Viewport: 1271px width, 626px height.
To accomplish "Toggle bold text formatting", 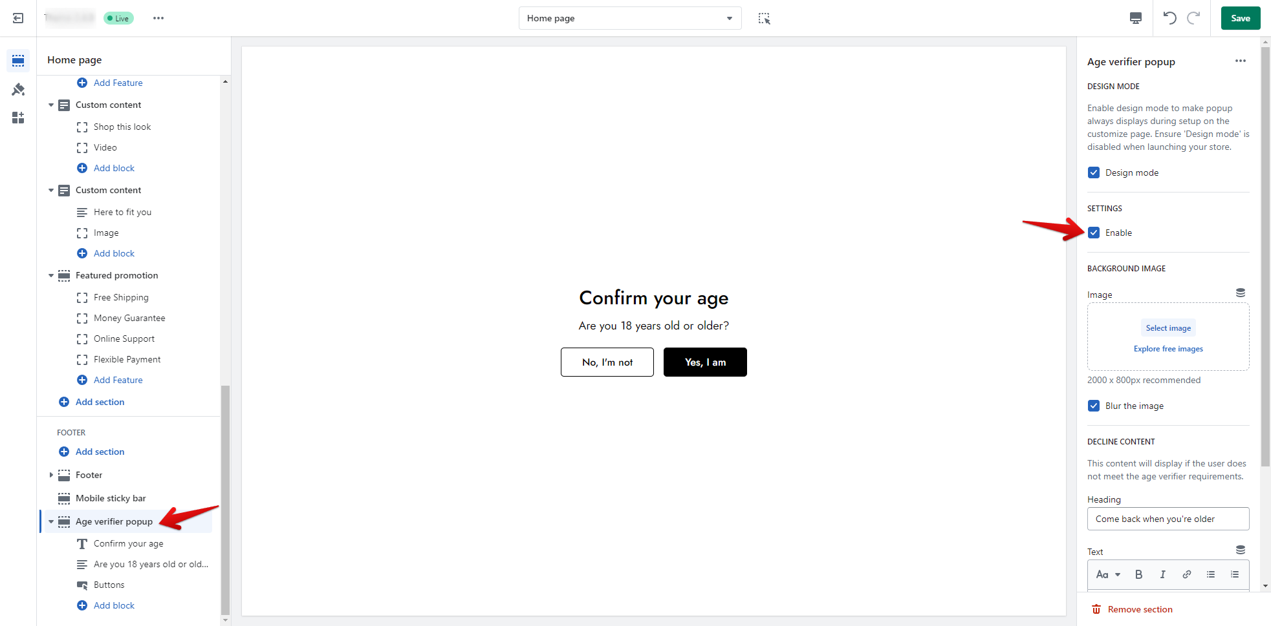I will tap(1138, 574).
